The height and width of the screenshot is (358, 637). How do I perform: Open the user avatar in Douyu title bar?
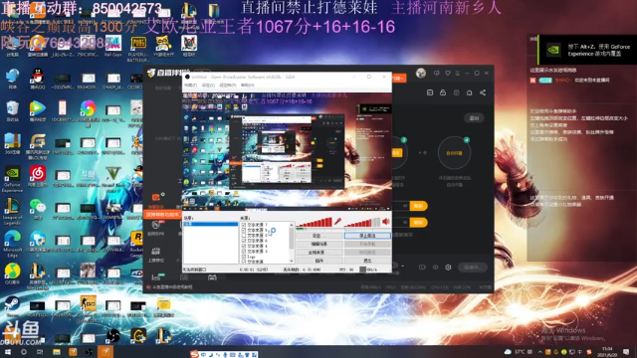pyautogui.click(x=421, y=73)
